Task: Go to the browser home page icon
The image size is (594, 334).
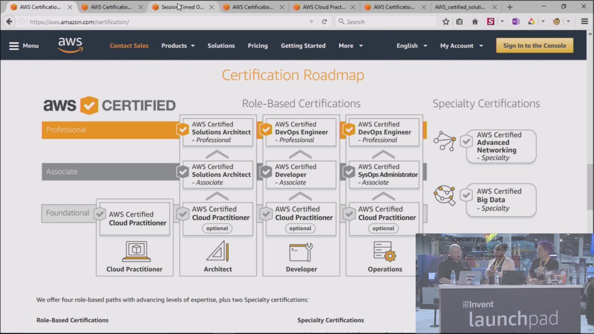Action: tap(475, 22)
